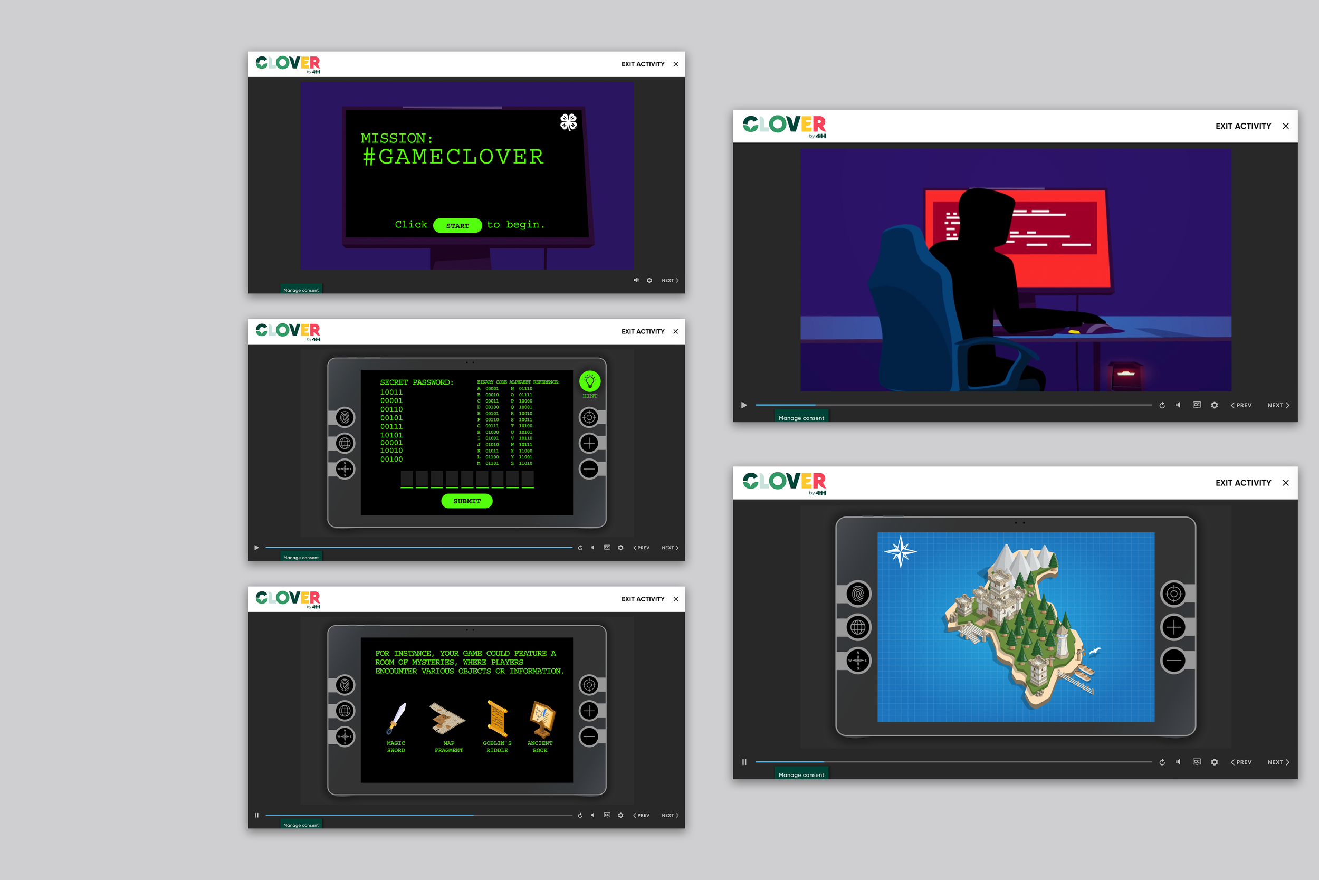
Task: Click compass button in Secret Password window
Action: 345,468
